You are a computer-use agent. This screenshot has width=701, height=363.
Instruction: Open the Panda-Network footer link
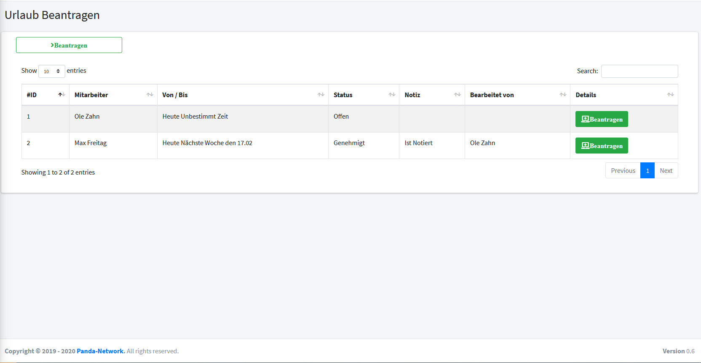click(x=101, y=351)
